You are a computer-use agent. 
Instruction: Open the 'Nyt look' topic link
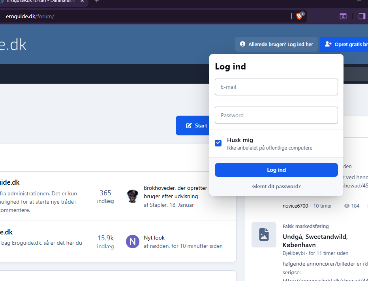pos(154,238)
